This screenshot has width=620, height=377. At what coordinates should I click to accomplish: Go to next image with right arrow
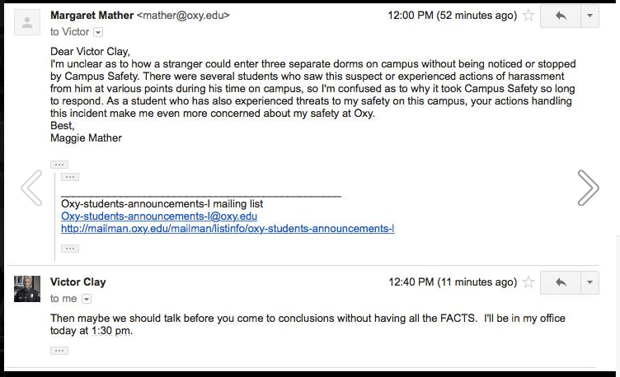588,188
